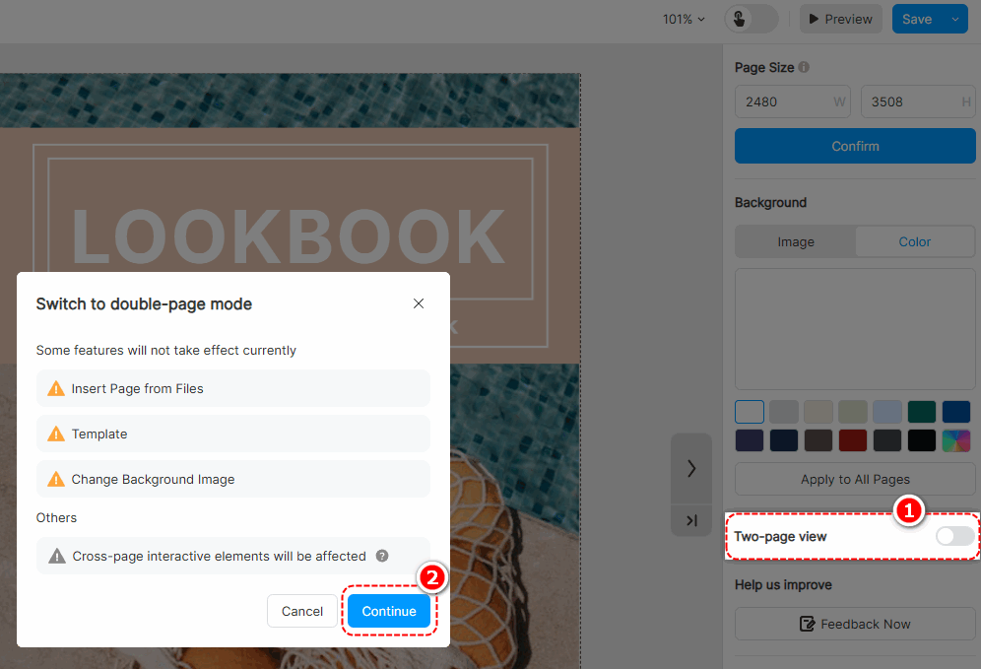This screenshot has width=981, height=669.
Task: Close the double-page mode dialog
Action: click(419, 303)
